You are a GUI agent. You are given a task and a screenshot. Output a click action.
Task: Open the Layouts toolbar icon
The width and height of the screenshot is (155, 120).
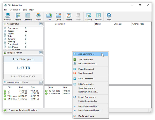(89, 17)
